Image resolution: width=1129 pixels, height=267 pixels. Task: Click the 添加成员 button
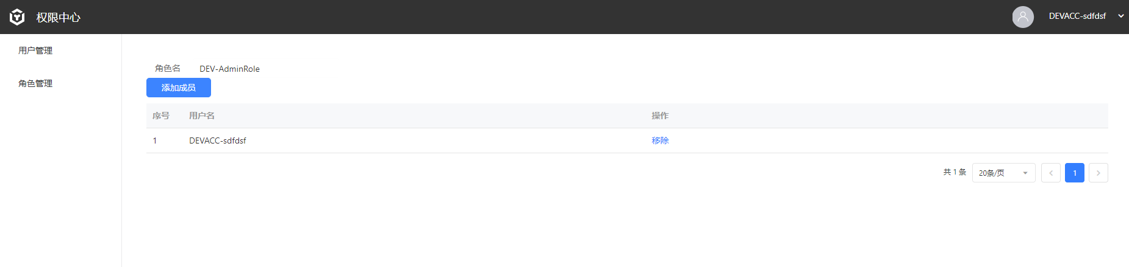pos(179,88)
